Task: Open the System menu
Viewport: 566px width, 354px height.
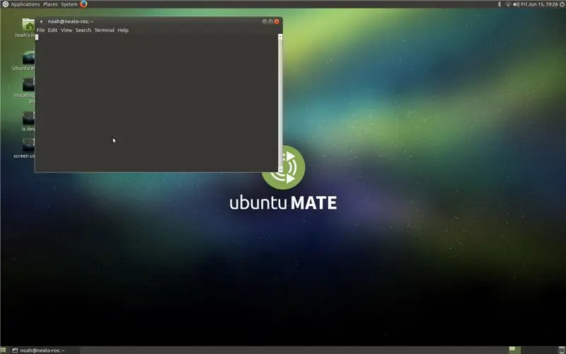Action: point(69,4)
